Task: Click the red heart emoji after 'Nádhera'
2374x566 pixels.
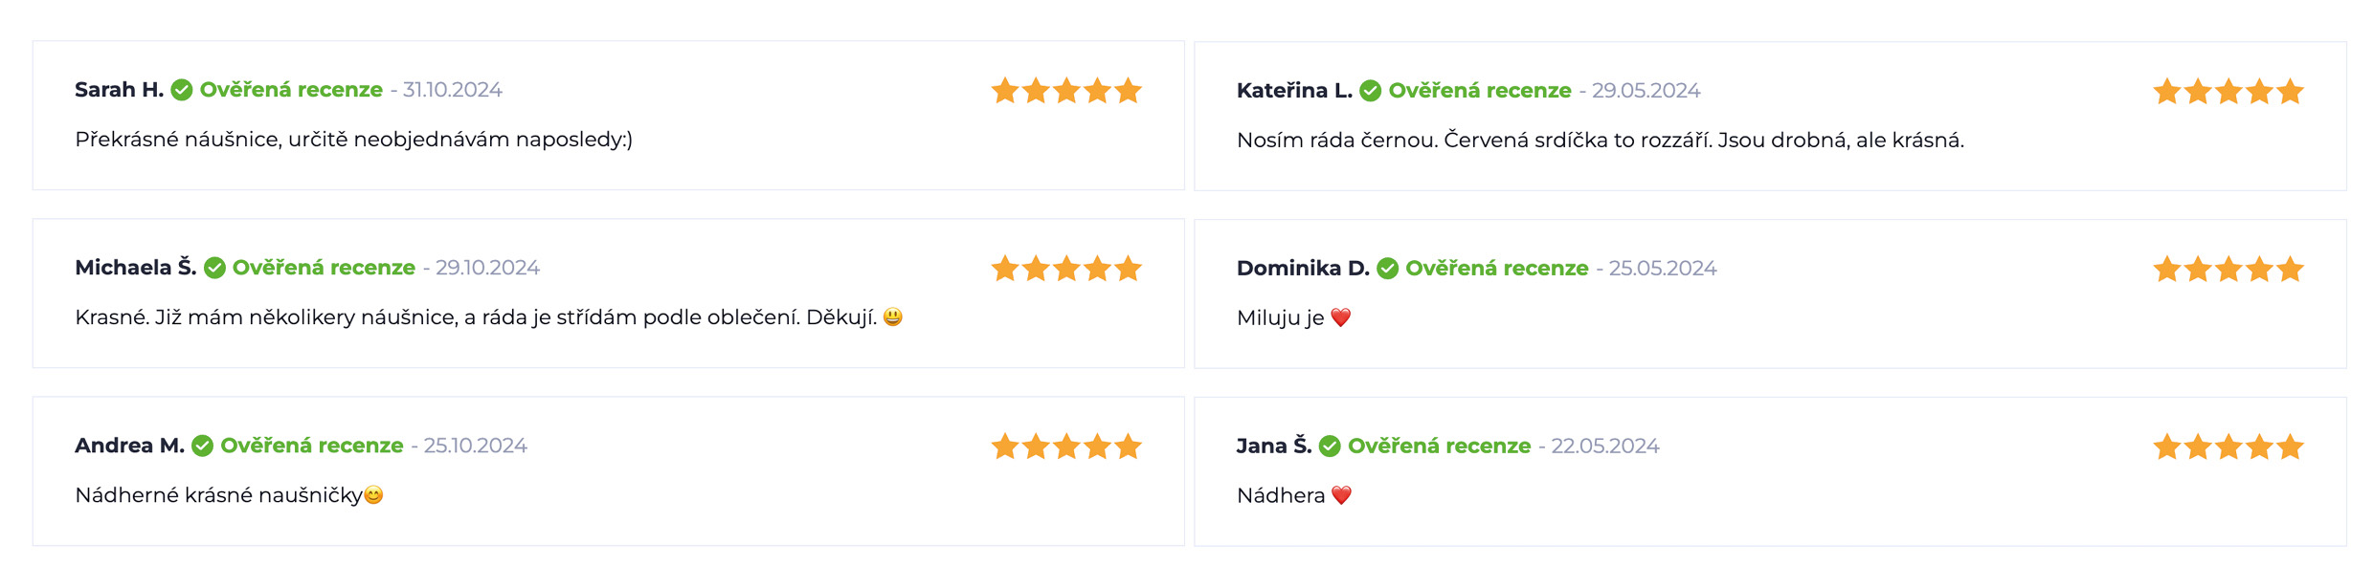Action: (1341, 495)
